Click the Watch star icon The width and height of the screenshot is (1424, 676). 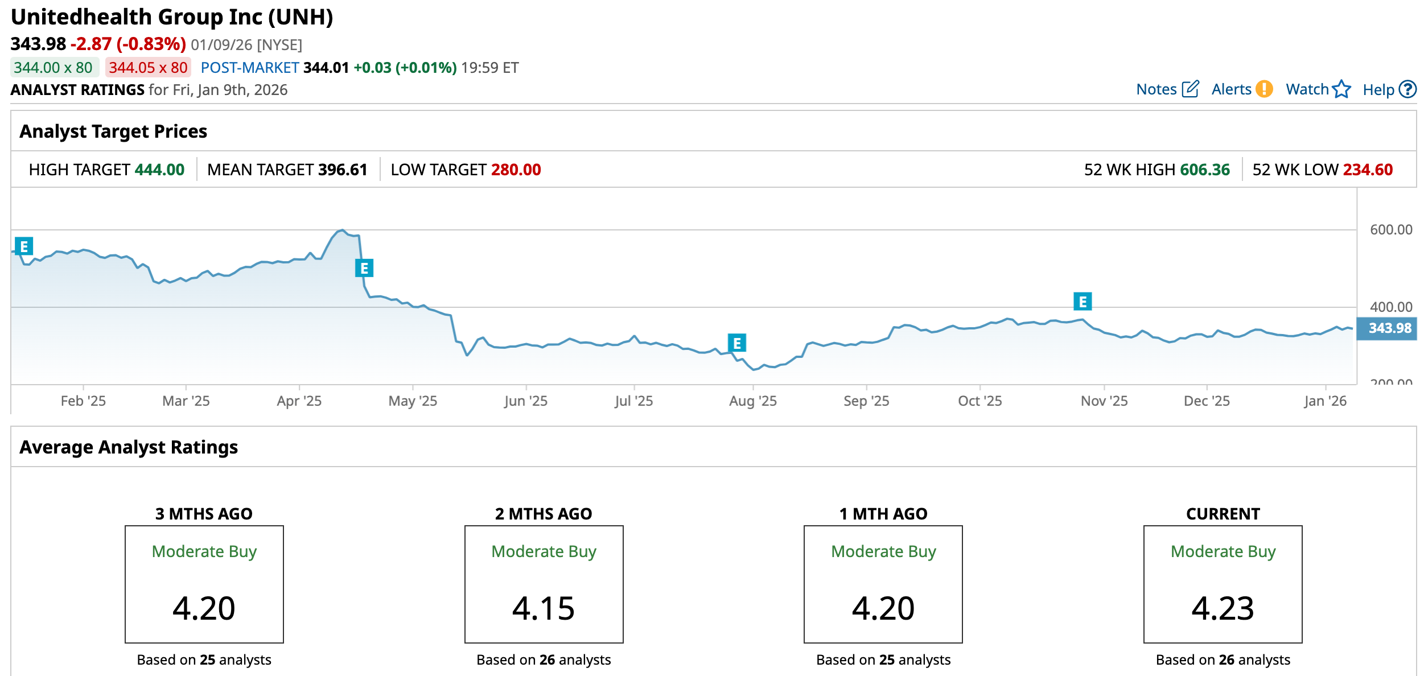click(x=1341, y=89)
